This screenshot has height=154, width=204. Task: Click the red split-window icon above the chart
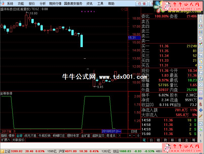126,9
